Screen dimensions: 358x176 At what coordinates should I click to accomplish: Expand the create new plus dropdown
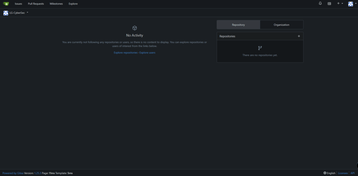[x=339, y=3]
